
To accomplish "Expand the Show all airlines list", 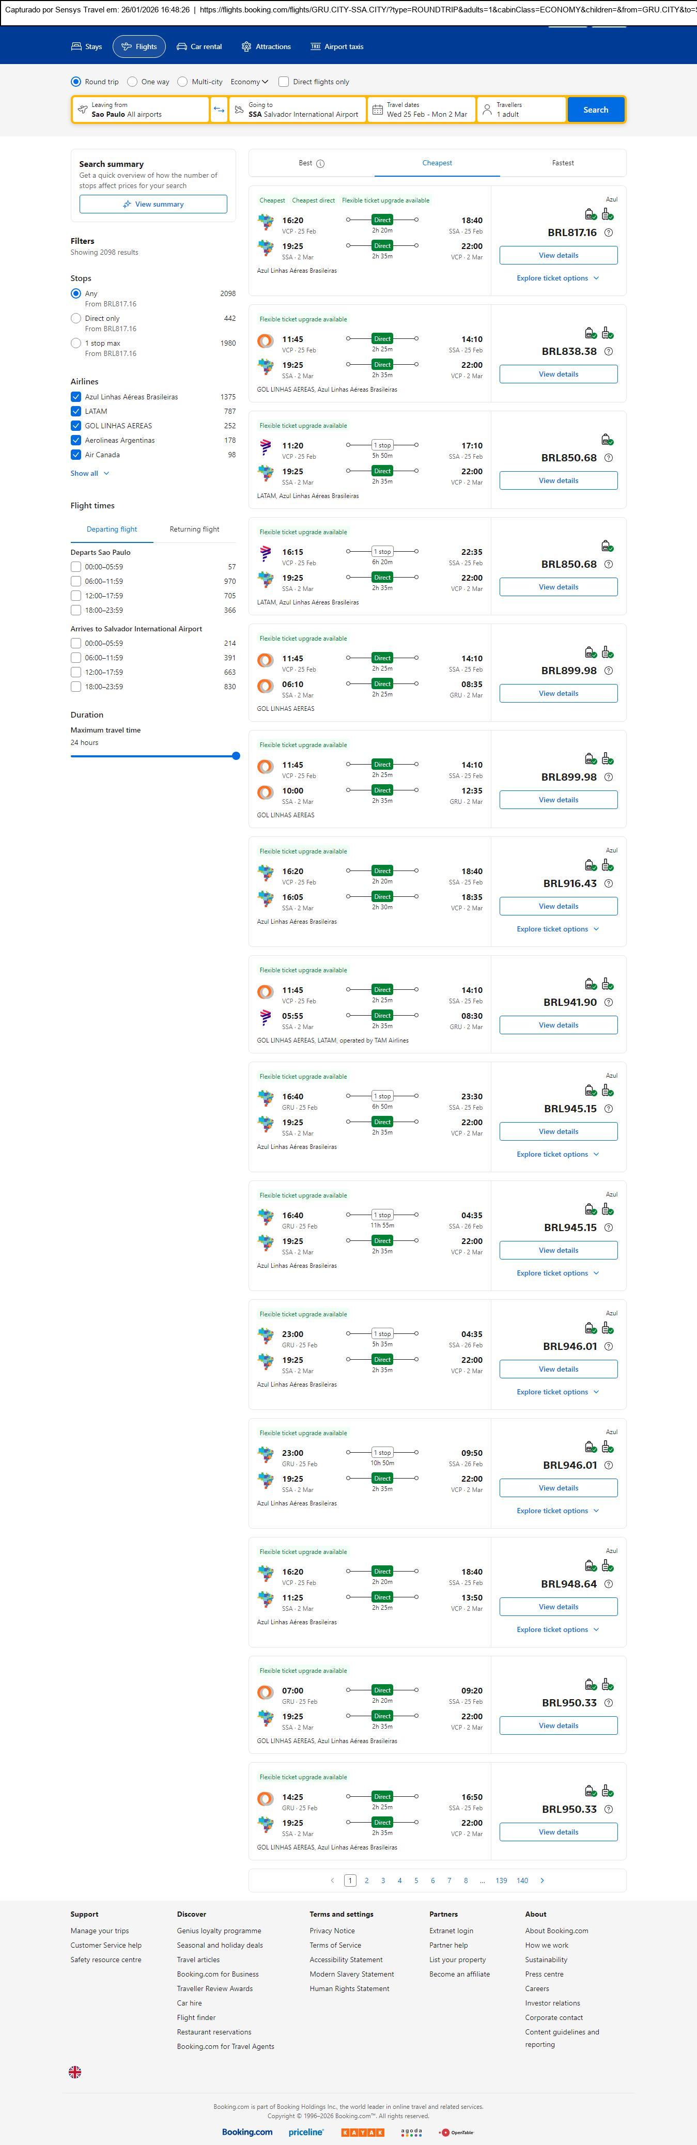I will [x=89, y=473].
